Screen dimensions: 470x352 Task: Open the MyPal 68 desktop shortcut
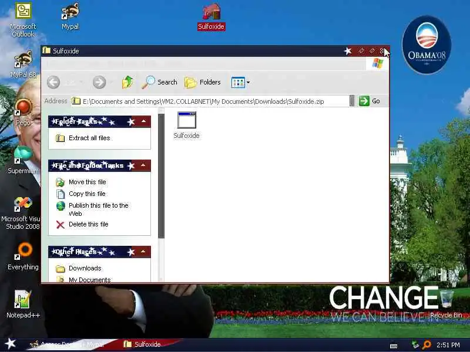23,64
